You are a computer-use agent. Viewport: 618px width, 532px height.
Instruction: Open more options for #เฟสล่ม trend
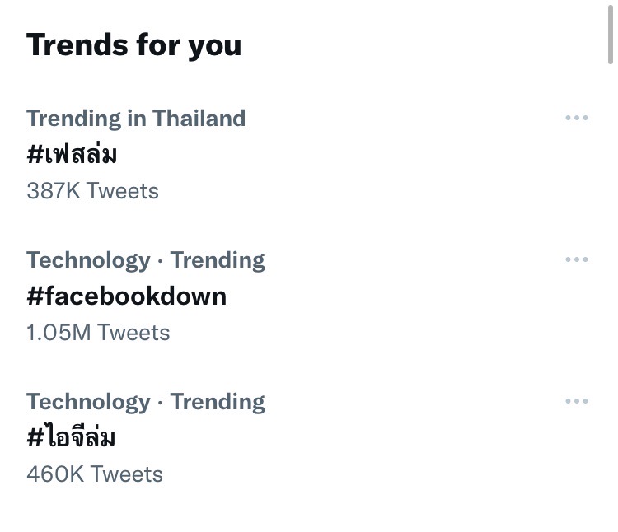577,118
